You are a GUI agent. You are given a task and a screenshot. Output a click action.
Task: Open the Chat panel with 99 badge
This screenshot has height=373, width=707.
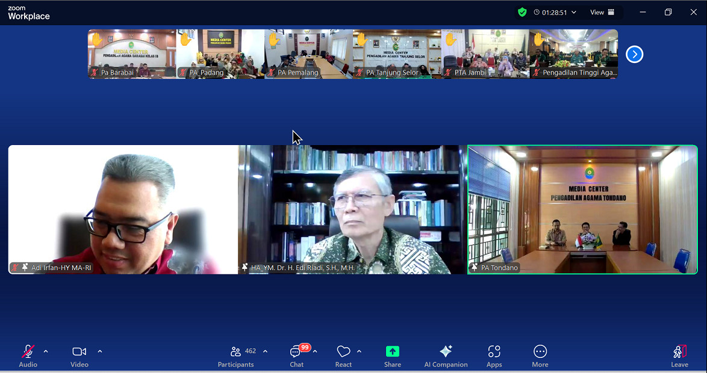(x=296, y=352)
